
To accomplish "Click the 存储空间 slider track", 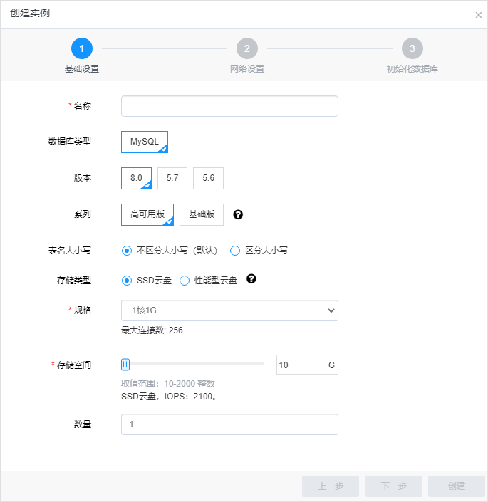I will click(x=192, y=364).
